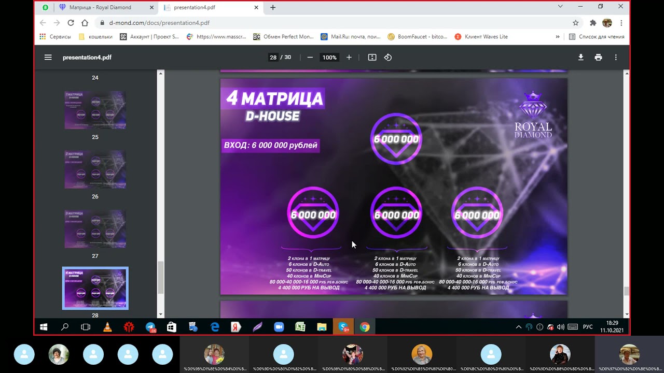
Task: Reload the current page
Action: click(x=71, y=23)
